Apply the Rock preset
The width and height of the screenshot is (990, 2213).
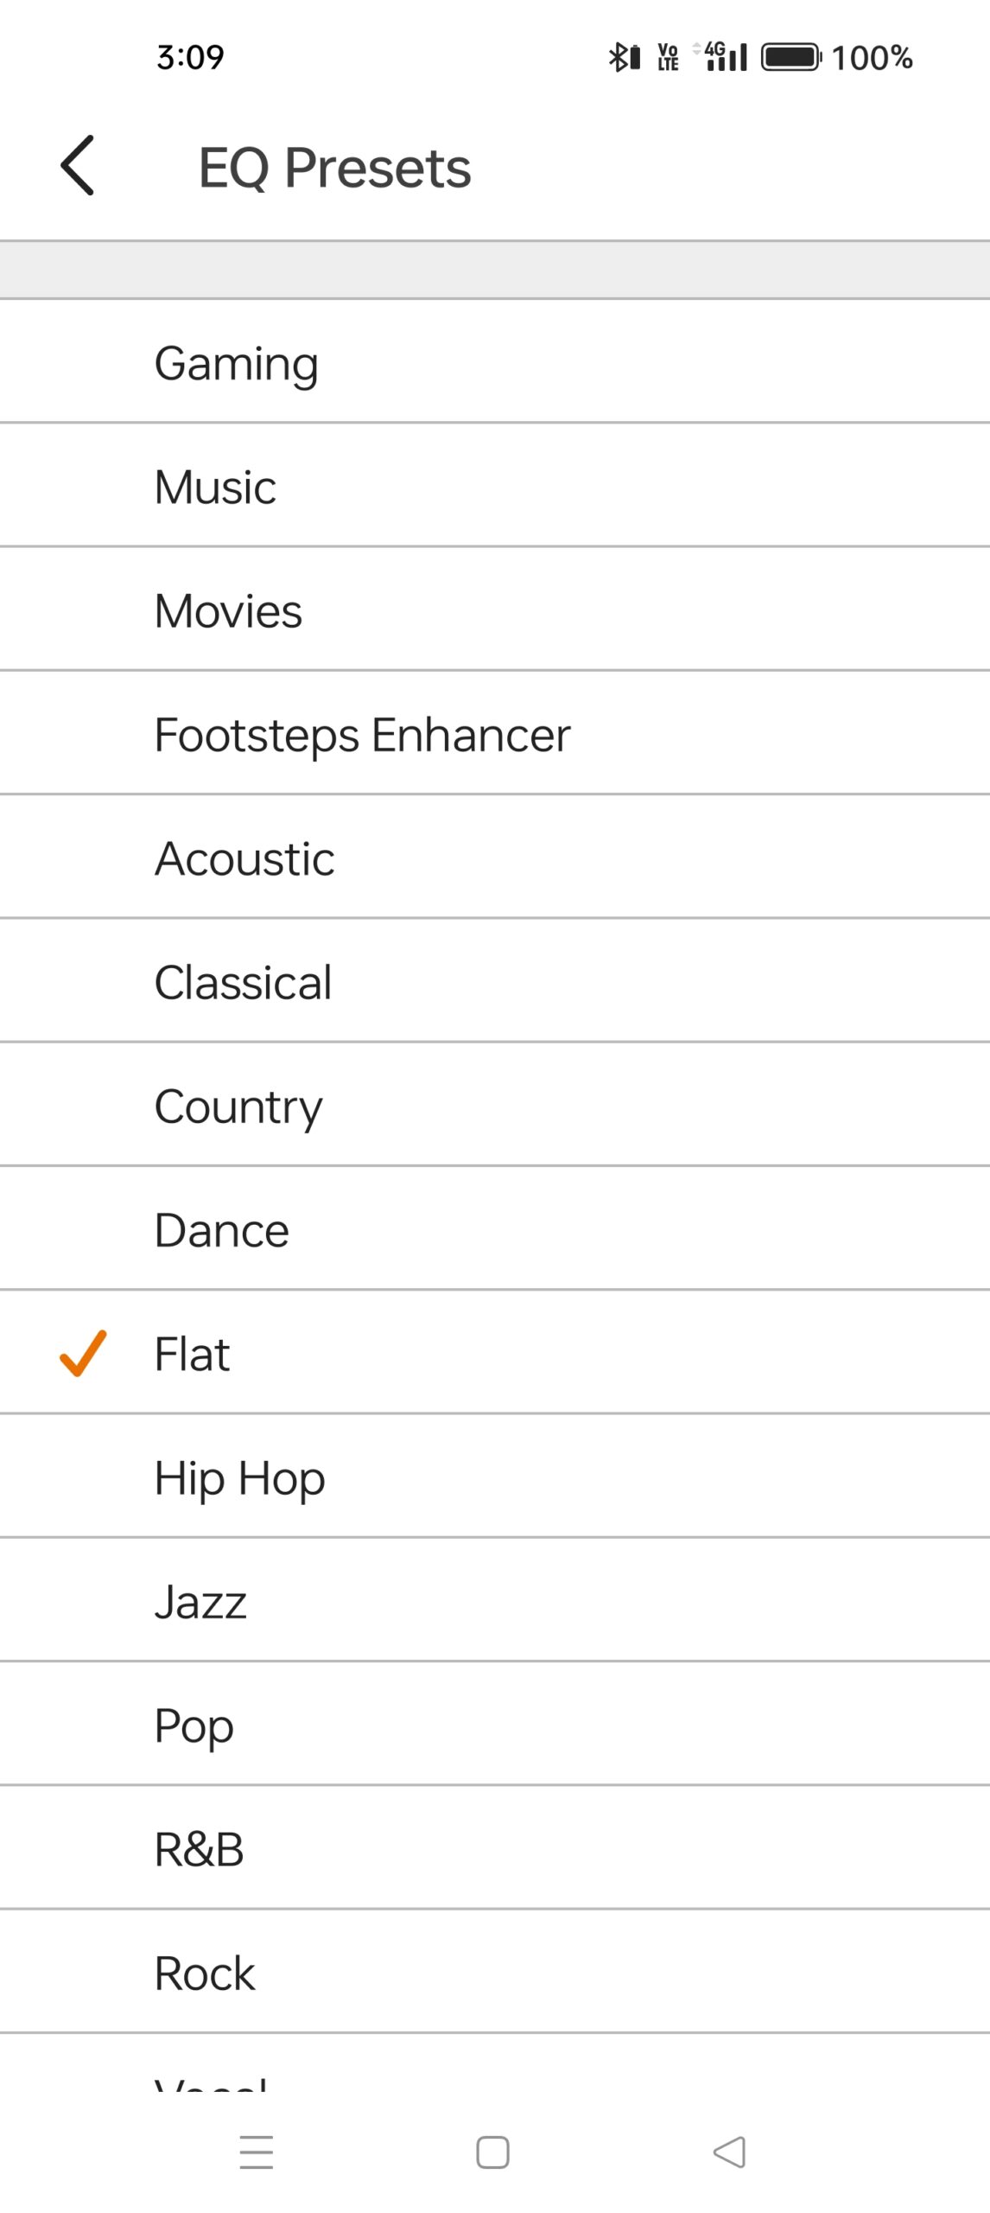(205, 1973)
